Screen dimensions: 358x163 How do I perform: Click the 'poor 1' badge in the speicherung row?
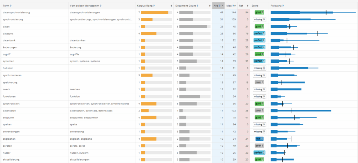tap(259, 82)
